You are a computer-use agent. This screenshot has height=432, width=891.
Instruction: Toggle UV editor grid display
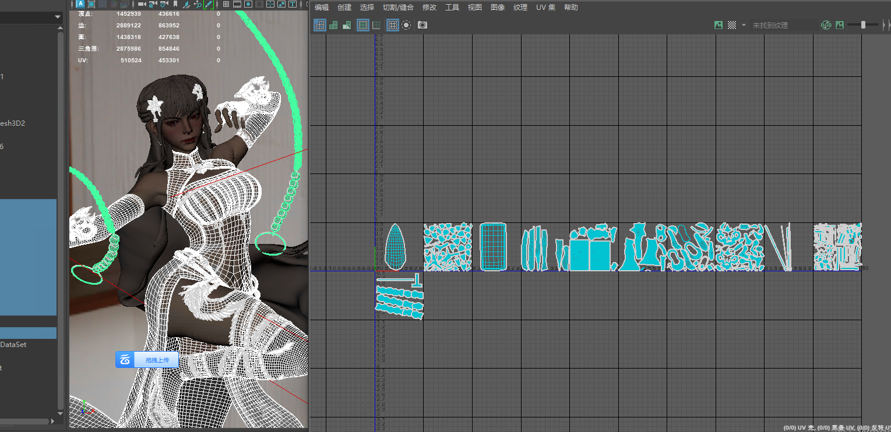click(x=393, y=25)
